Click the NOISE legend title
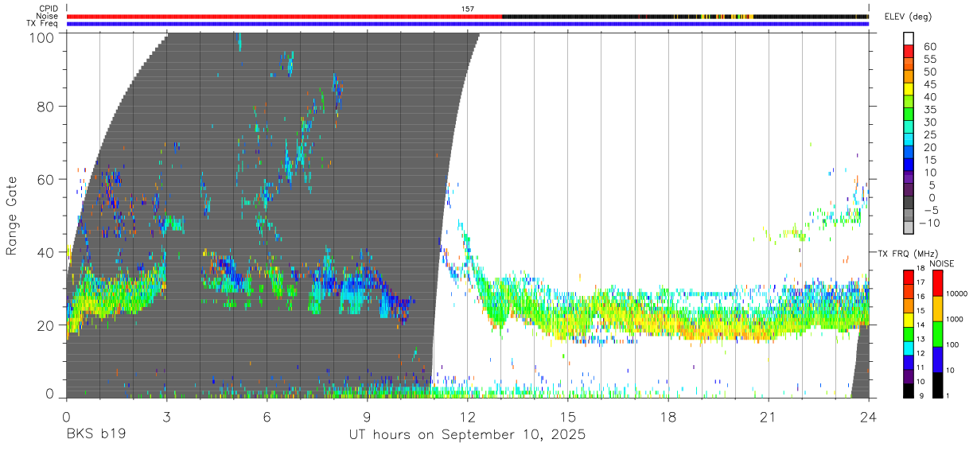 pyautogui.click(x=942, y=263)
